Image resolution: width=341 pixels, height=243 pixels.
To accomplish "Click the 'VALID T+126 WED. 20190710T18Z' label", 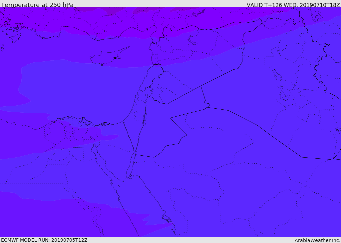I will pos(293,5).
